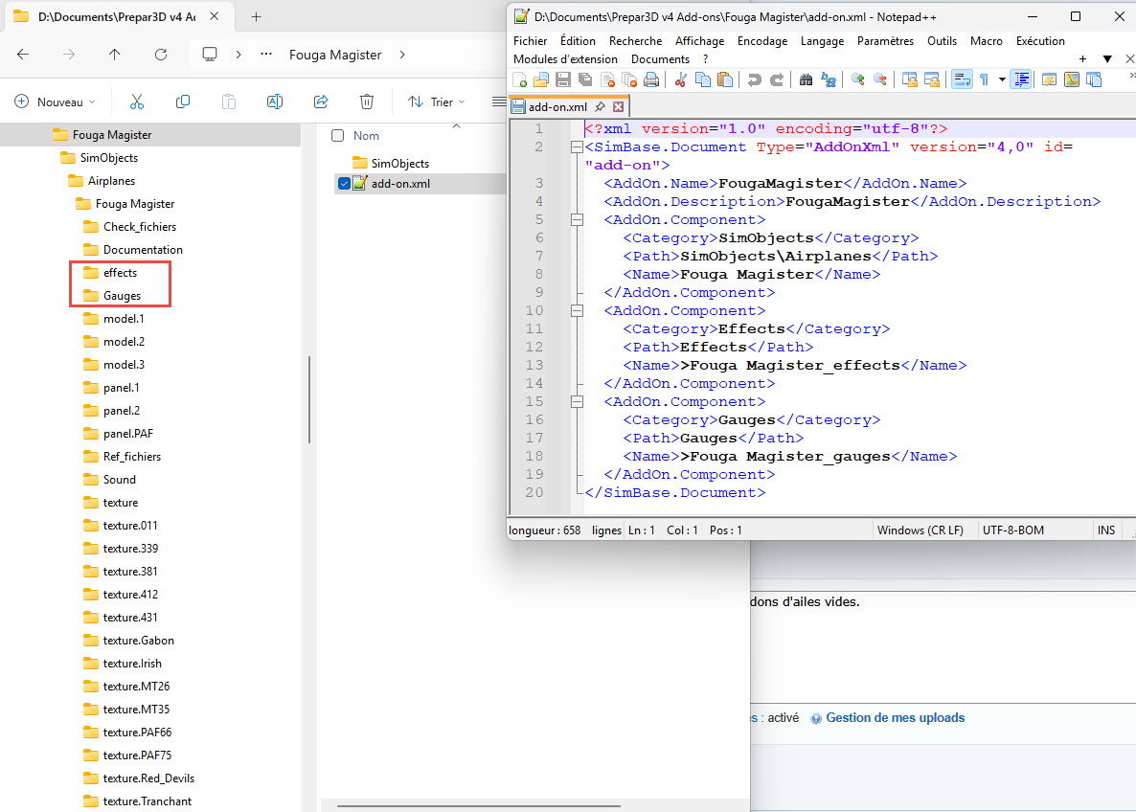Add a new tab in File Explorer
Screen dimensions: 1136x812
pyautogui.click(x=256, y=16)
